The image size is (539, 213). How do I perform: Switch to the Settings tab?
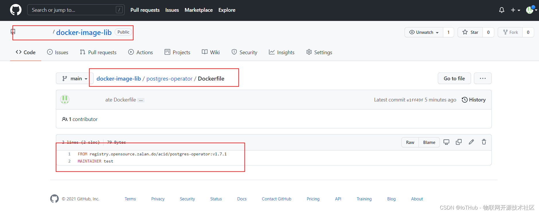coord(319,52)
